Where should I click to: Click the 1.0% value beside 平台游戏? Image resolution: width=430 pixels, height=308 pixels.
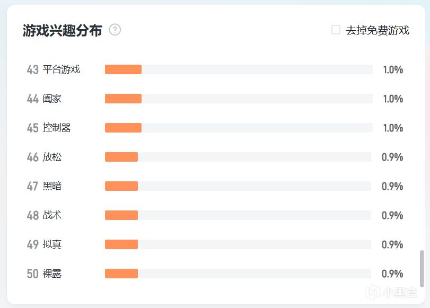tap(393, 69)
